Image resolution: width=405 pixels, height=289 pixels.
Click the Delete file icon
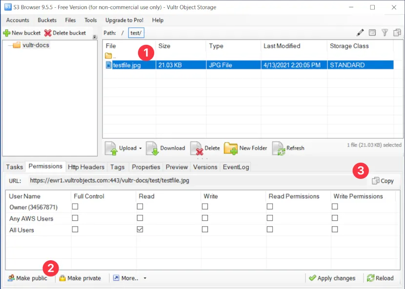197,148
